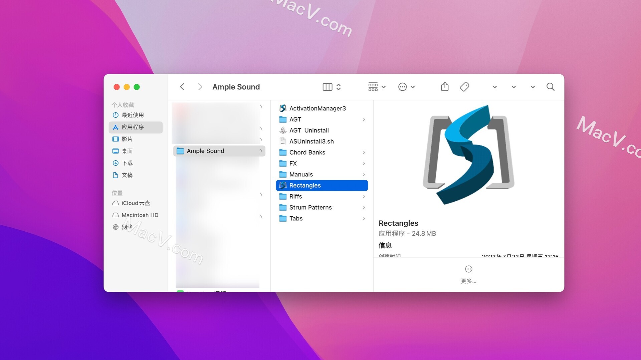Click the Rectangles app icon in list
The height and width of the screenshot is (360, 641).
tap(283, 185)
